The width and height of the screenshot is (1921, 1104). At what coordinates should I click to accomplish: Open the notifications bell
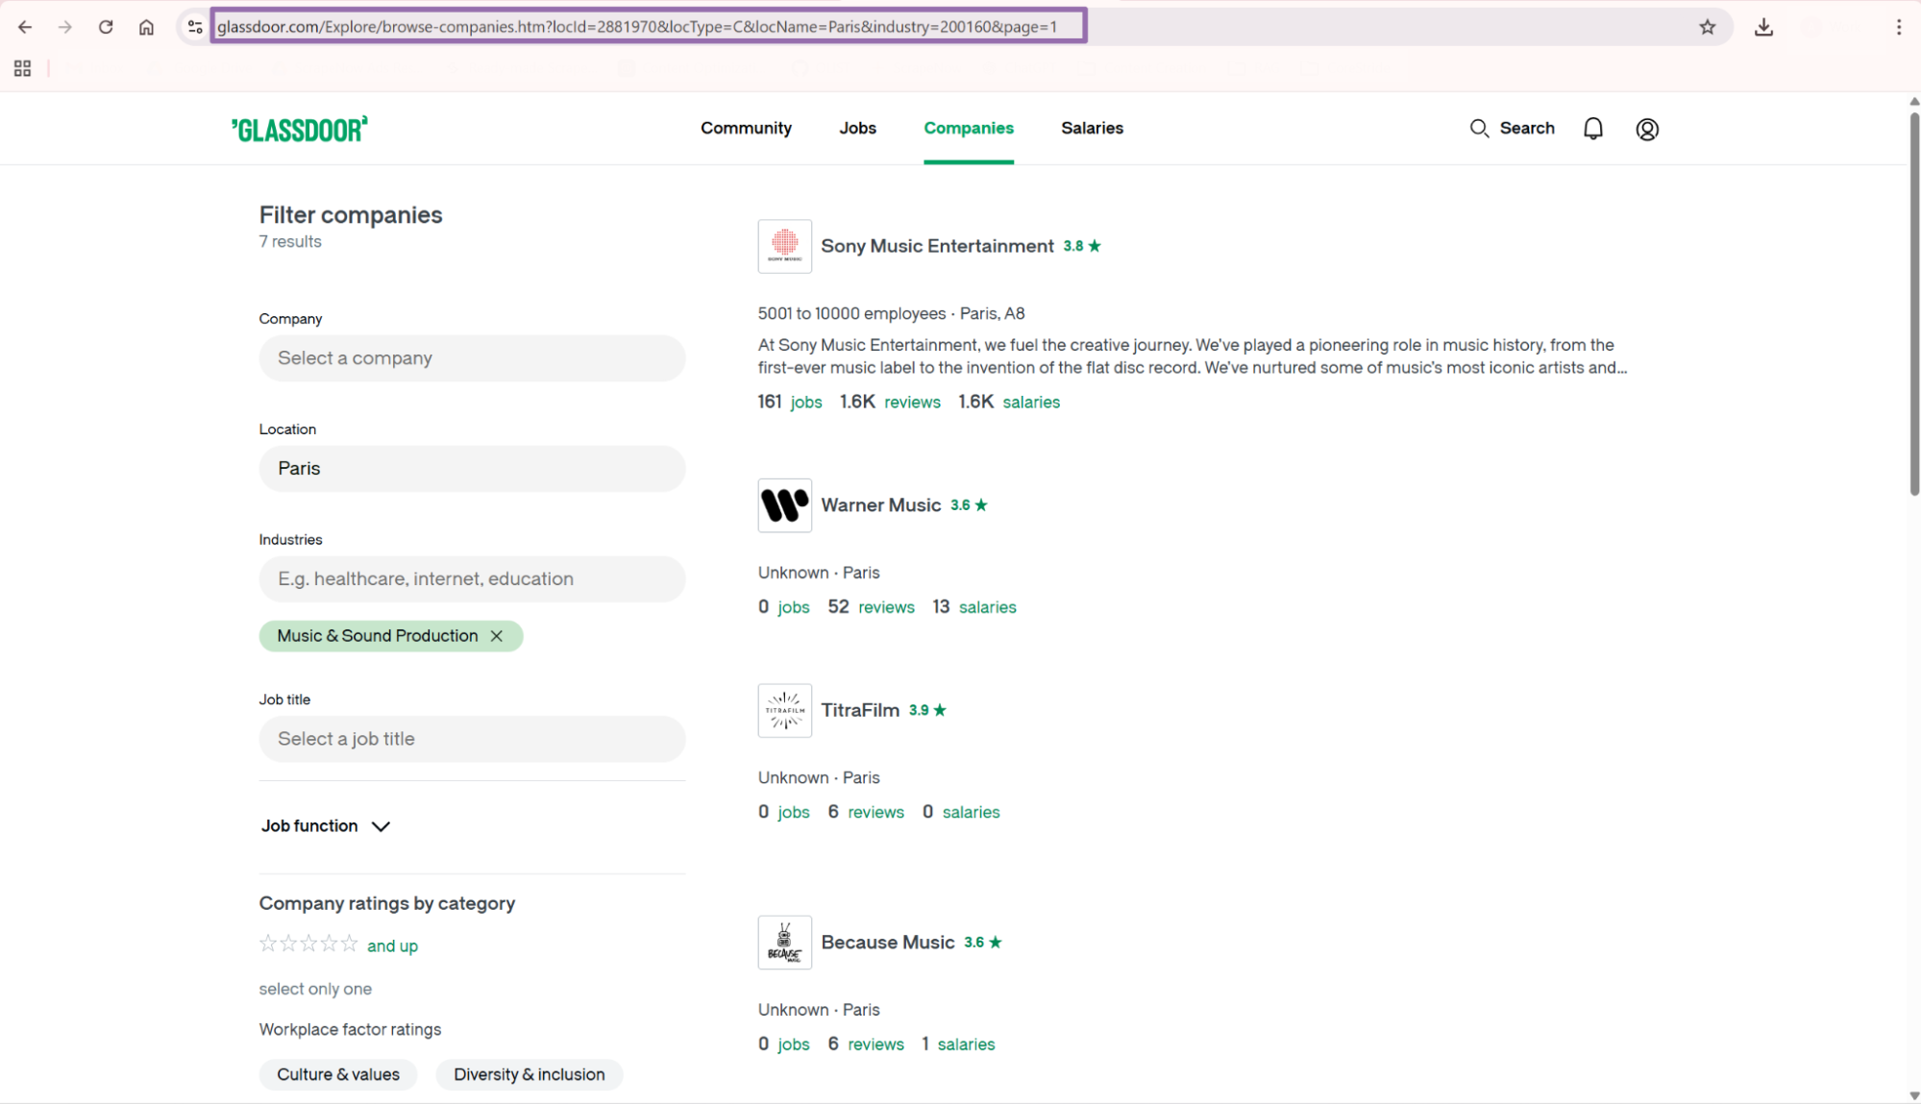1592,129
